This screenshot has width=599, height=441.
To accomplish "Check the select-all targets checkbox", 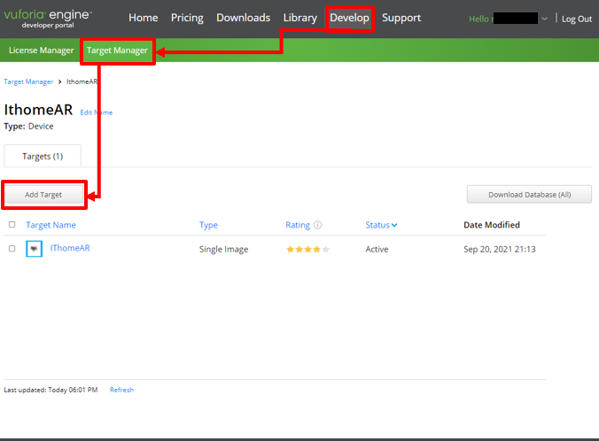I will coord(12,225).
